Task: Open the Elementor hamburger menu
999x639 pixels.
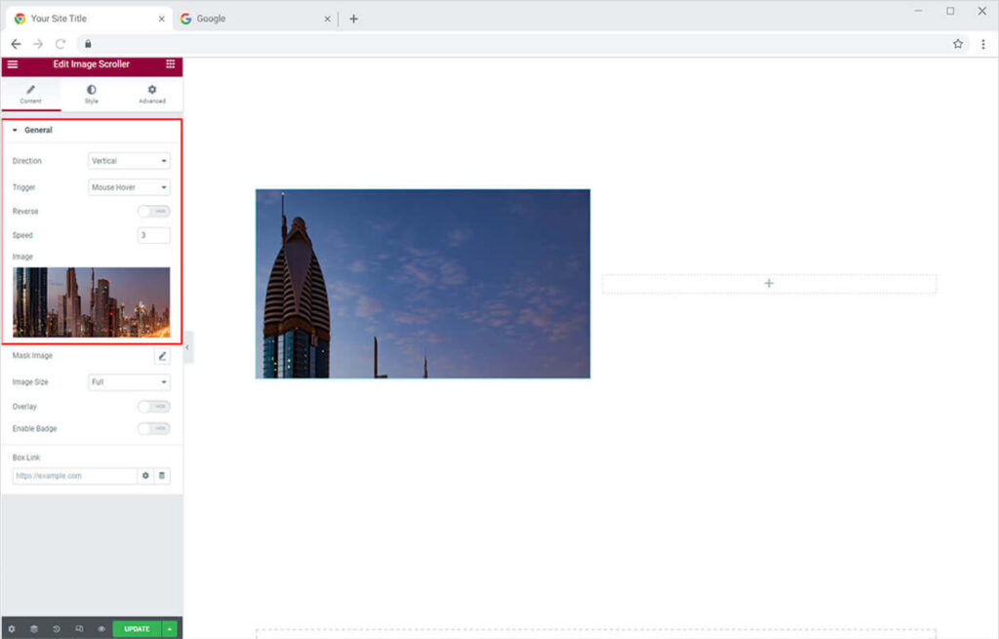Action: point(12,64)
